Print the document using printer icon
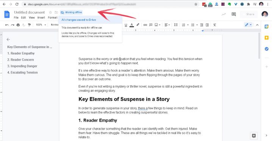Screen dimensions: 272x141 [18, 25]
